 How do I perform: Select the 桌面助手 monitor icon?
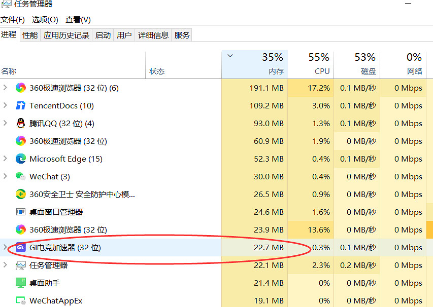(x=20, y=283)
